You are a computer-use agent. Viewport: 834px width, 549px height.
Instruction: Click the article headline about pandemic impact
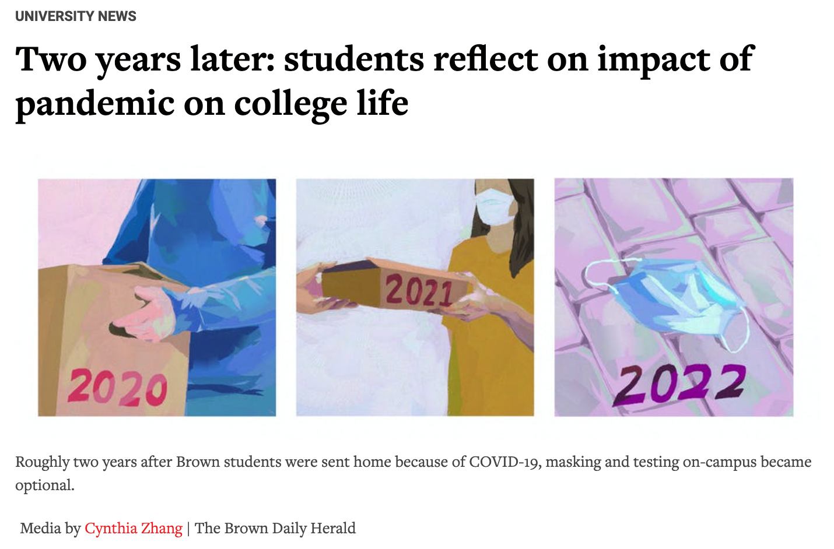(x=385, y=80)
